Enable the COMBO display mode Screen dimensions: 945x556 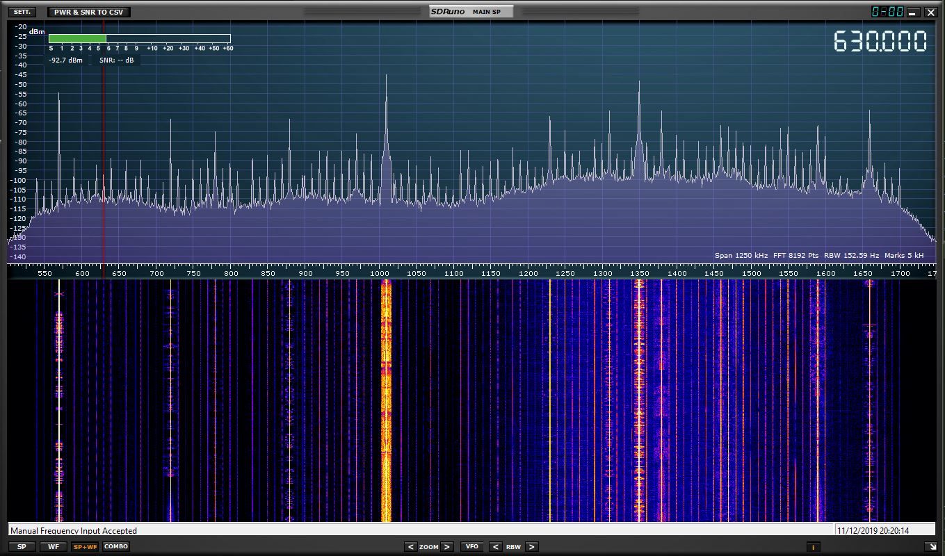(x=116, y=547)
